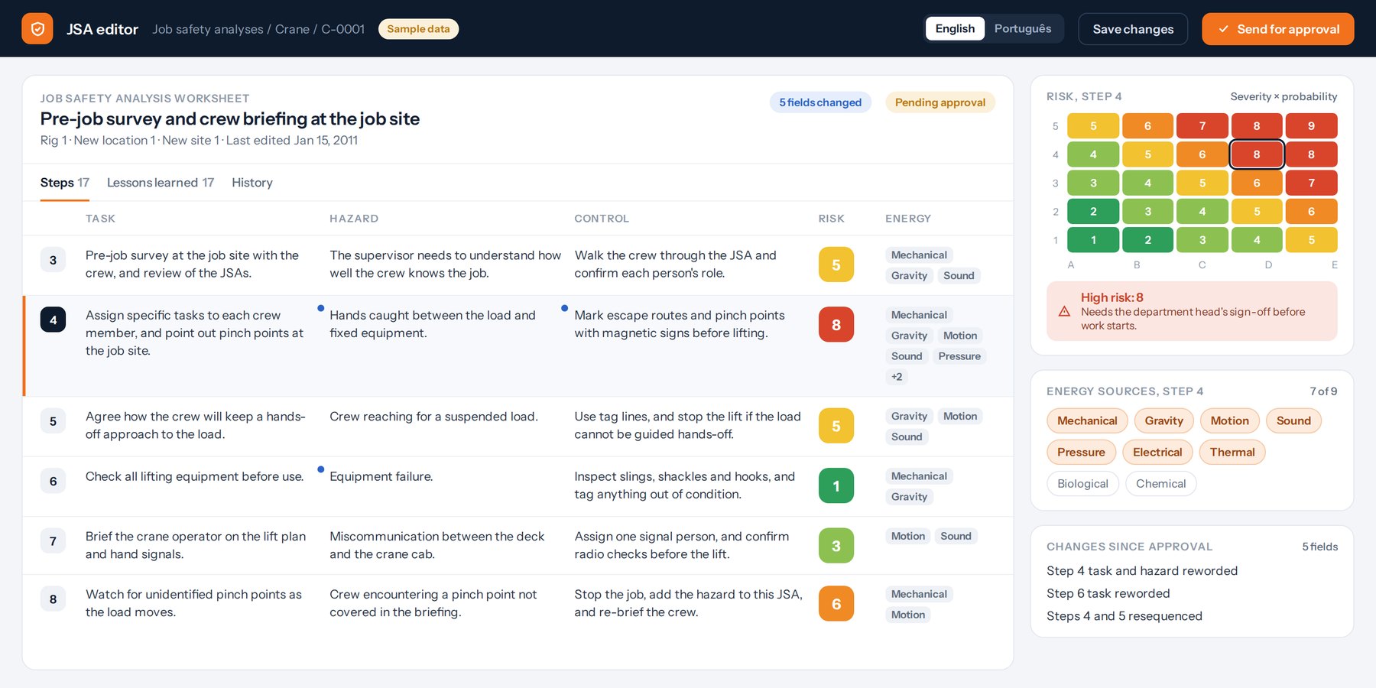Image resolution: width=1376 pixels, height=688 pixels.
Task: Switch language to English
Action: (x=955, y=28)
